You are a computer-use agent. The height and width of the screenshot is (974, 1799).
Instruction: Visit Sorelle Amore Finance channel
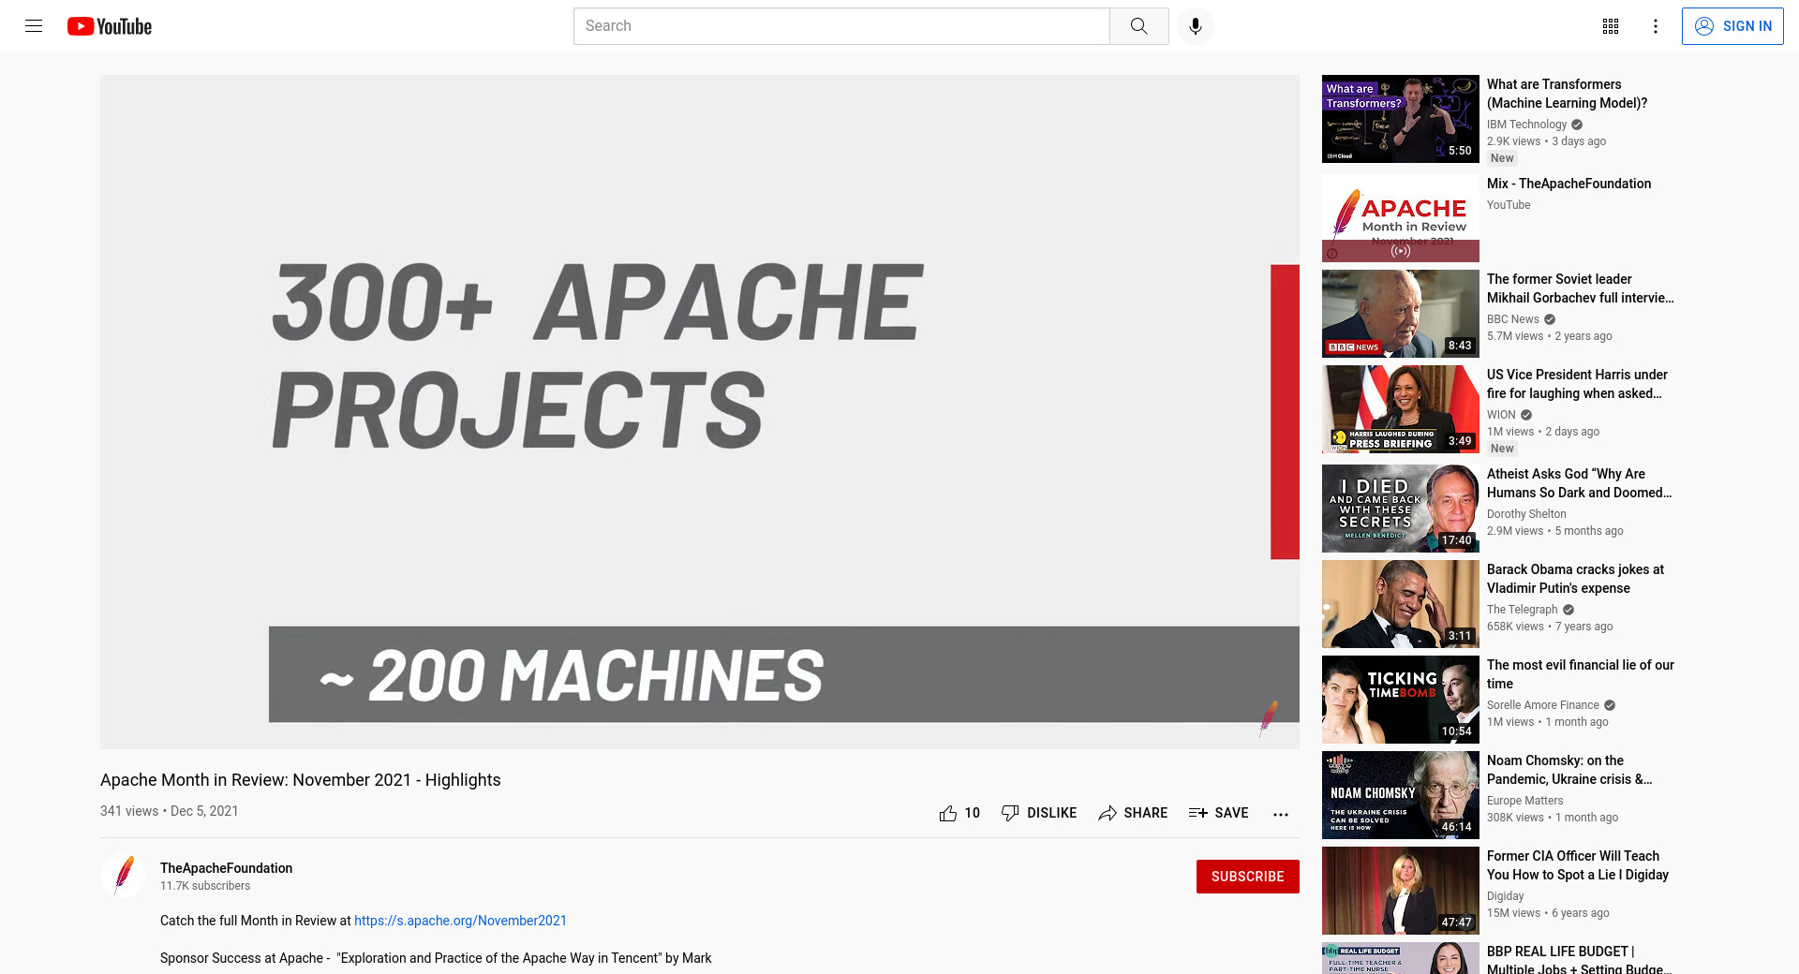1542,705
